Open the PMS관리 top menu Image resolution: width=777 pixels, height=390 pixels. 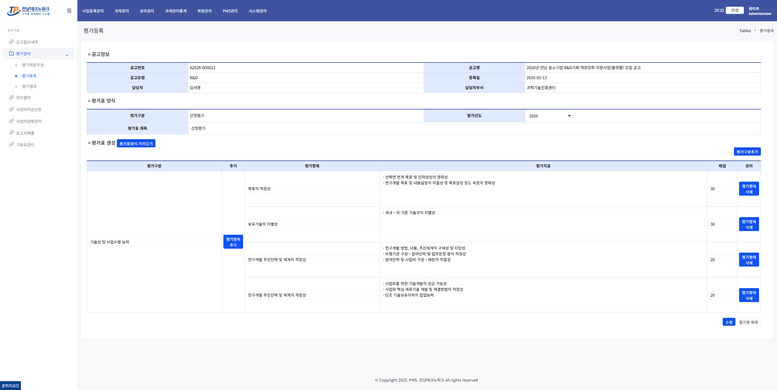tap(230, 11)
